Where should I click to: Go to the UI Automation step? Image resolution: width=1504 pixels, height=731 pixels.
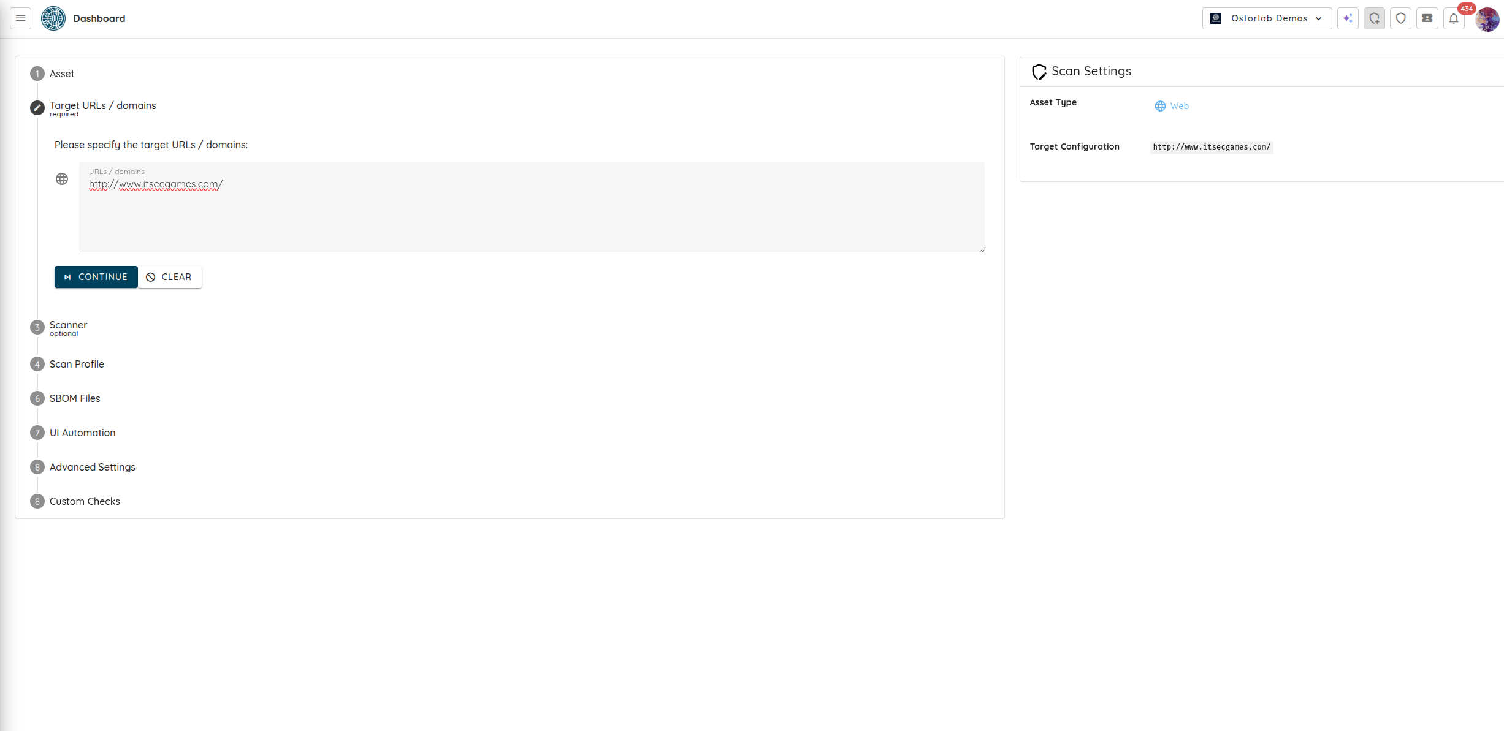coord(82,433)
